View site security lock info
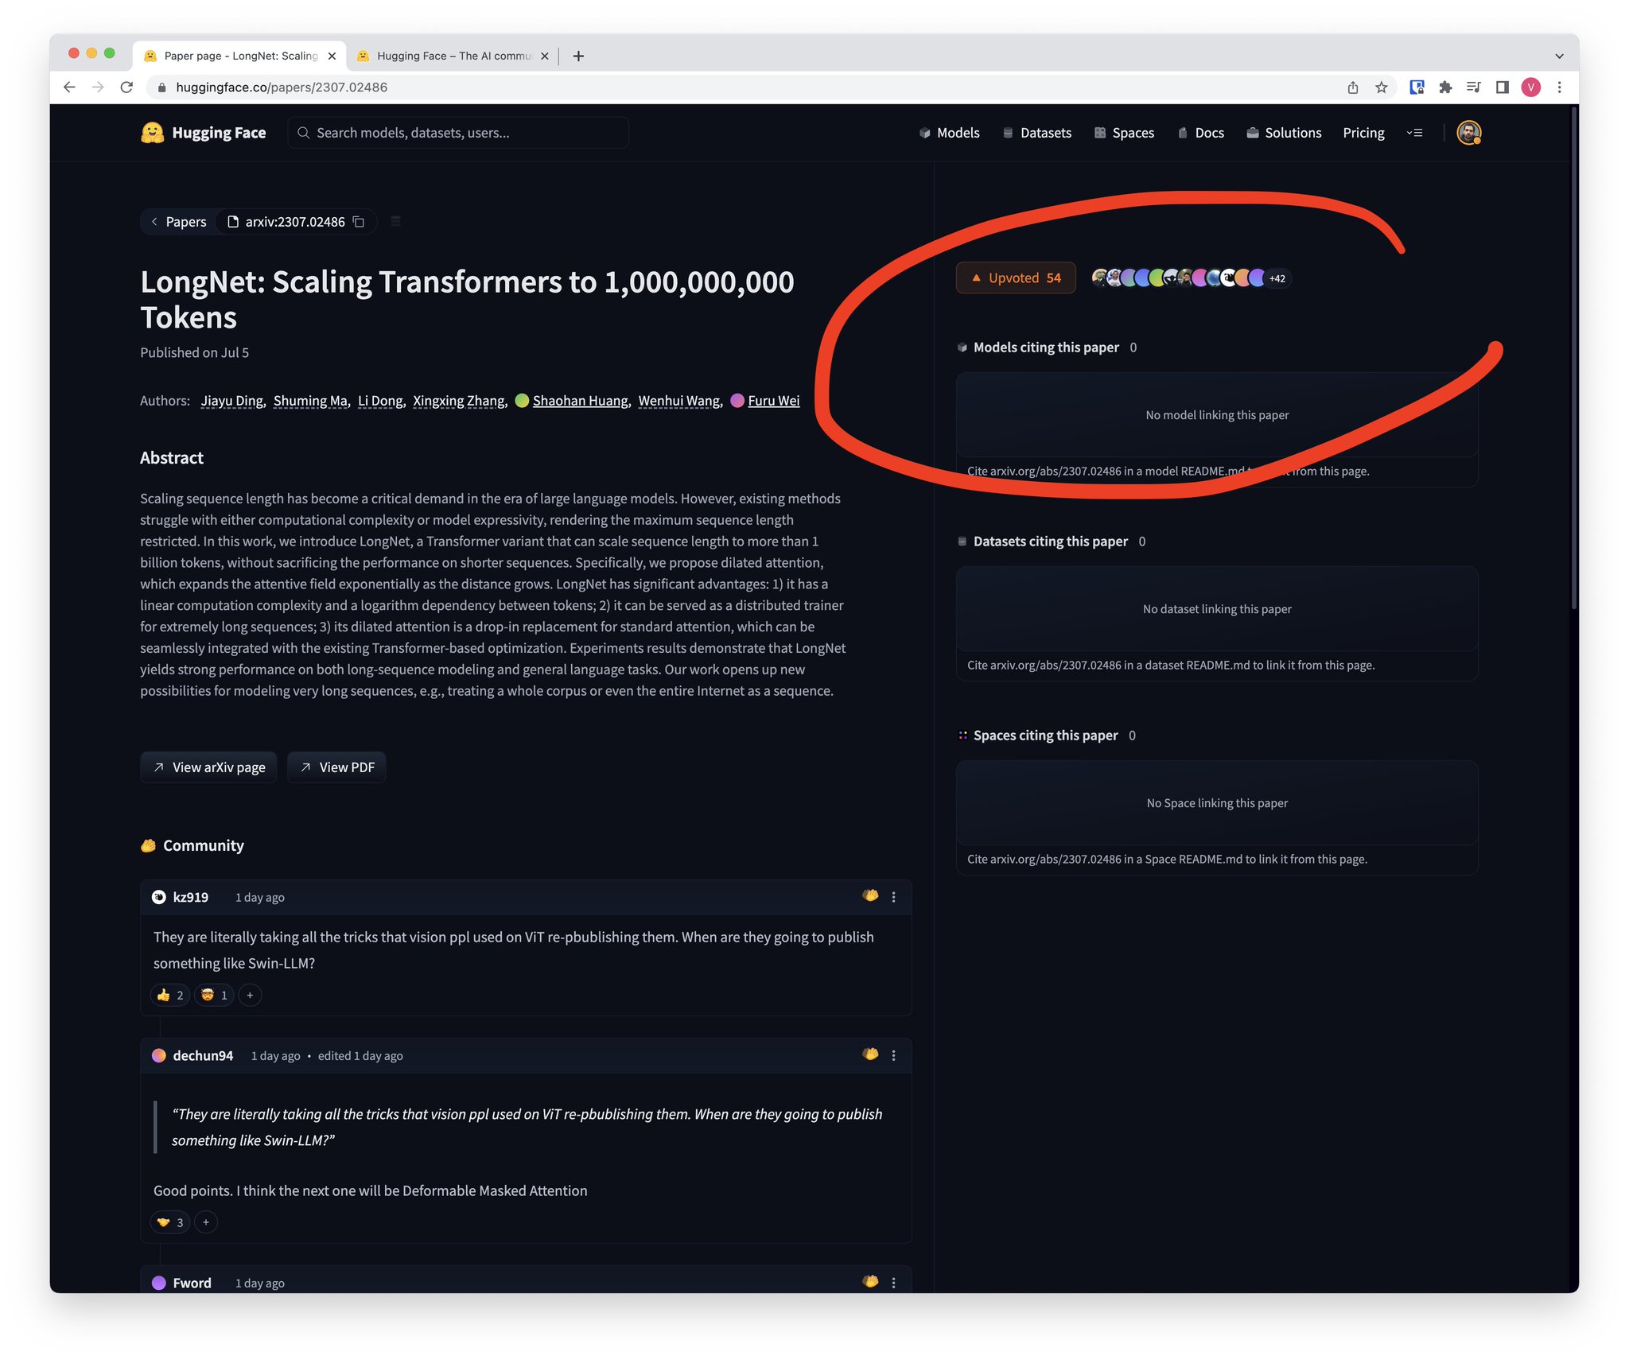The height and width of the screenshot is (1359, 1629). [x=161, y=87]
